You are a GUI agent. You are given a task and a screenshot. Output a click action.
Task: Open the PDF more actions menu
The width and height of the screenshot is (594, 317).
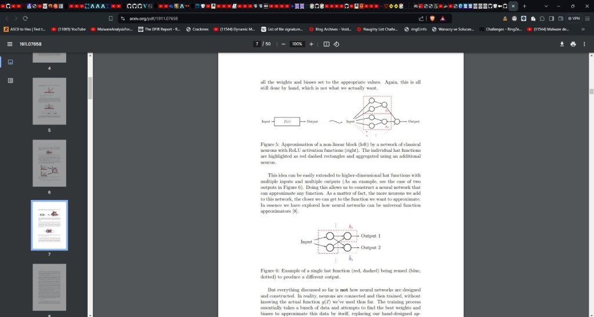pyautogui.click(x=585, y=44)
